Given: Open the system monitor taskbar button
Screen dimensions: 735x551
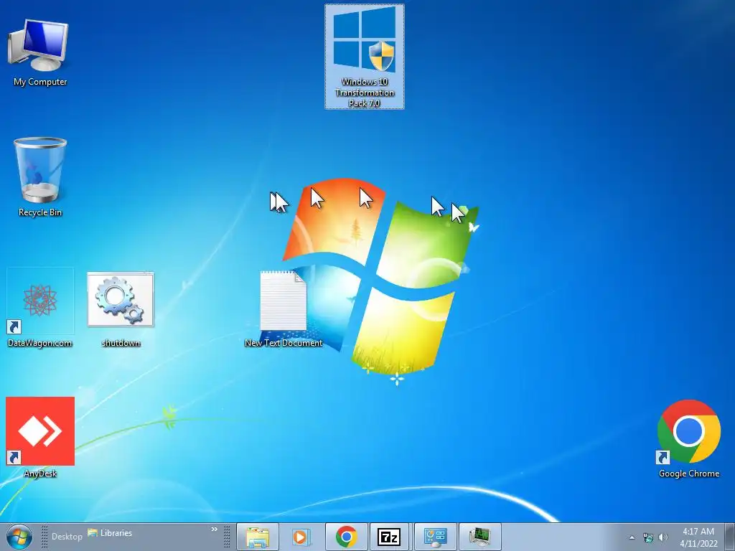Looking at the screenshot, I should pyautogui.click(x=479, y=537).
